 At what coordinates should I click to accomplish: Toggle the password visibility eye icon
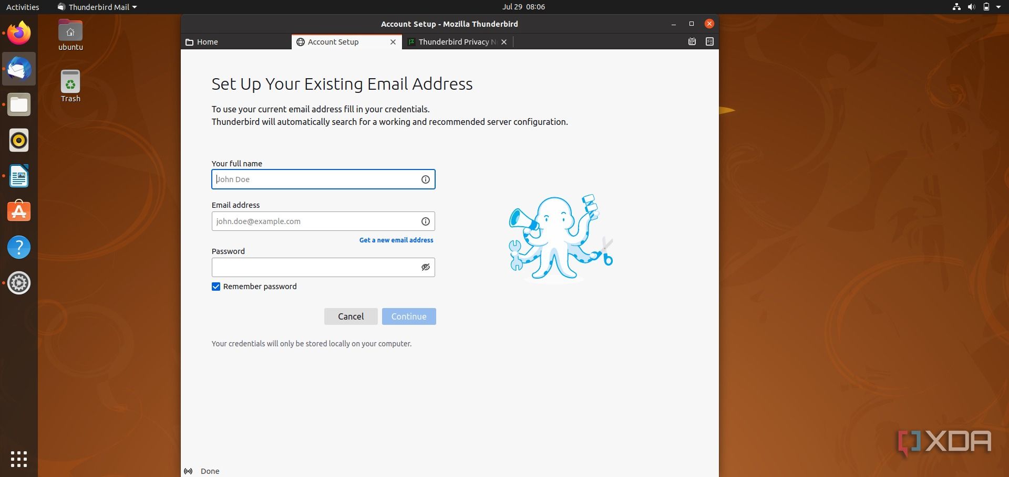(x=426, y=268)
